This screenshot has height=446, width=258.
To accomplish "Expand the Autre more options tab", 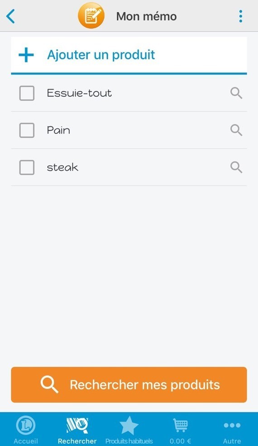I will click(x=232, y=430).
